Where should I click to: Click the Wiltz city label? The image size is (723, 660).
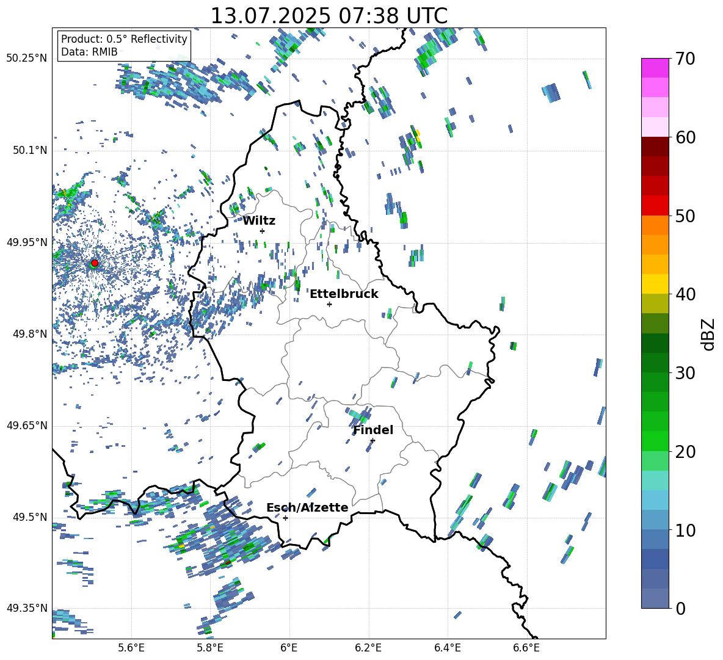(x=259, y=221)
